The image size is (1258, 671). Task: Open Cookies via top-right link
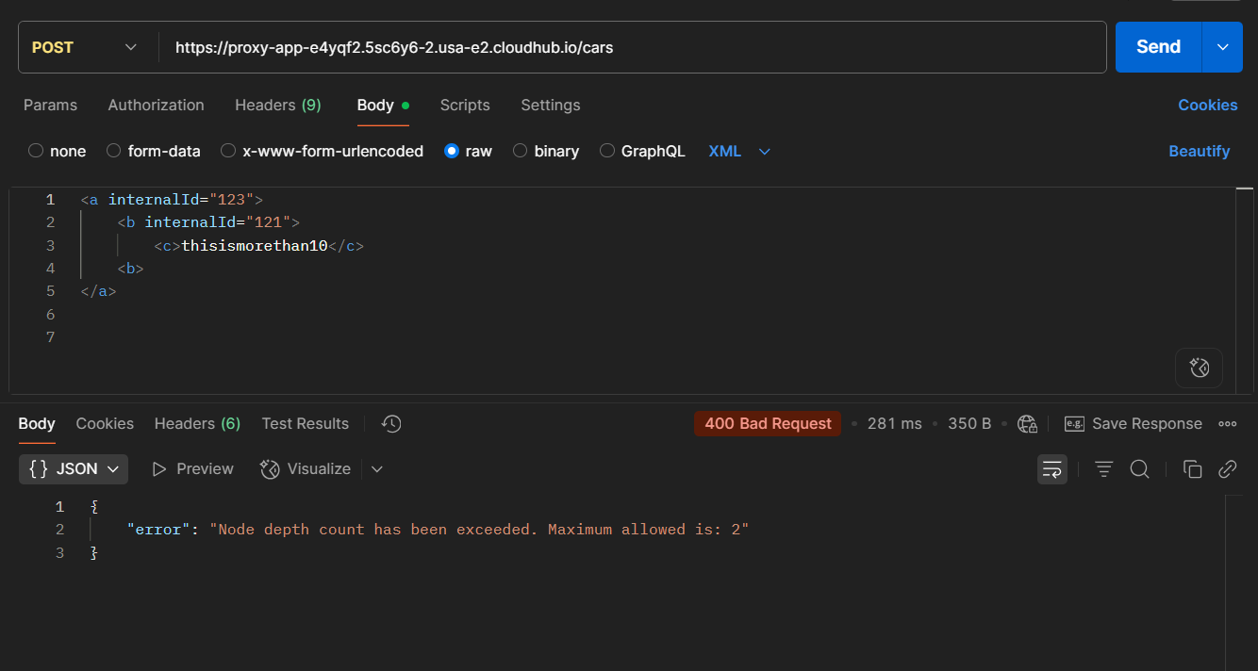(1208, 106)
